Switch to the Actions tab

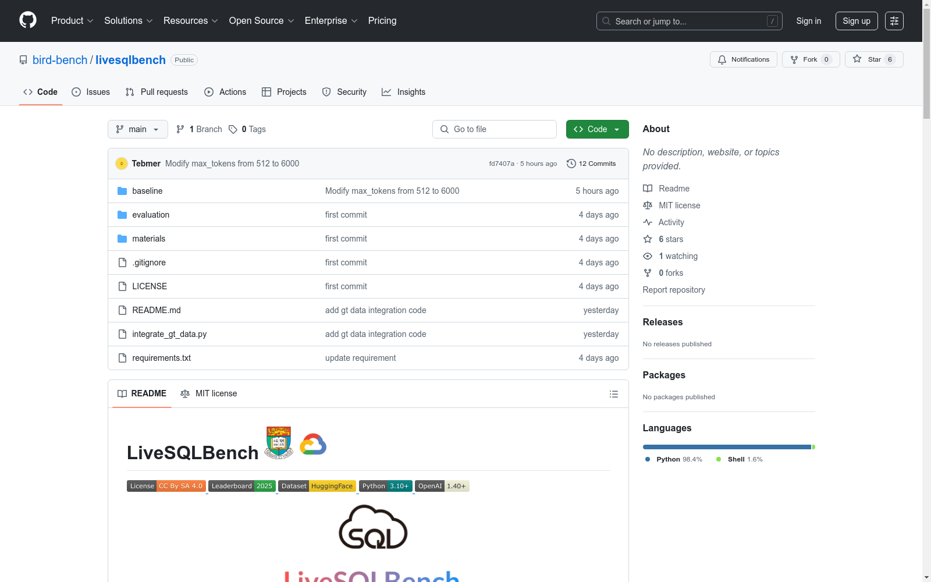(225, 92)
